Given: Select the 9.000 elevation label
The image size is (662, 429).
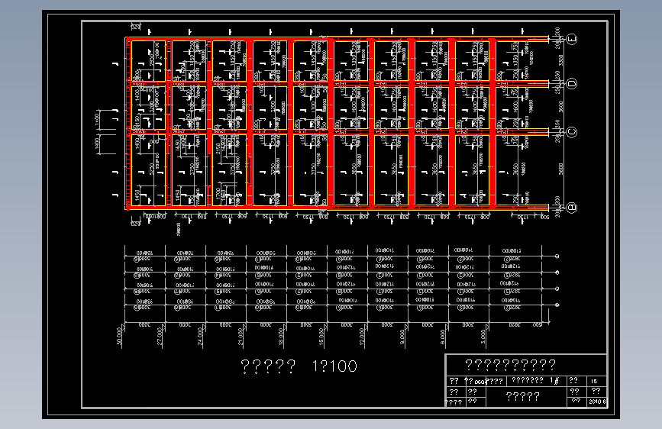Looking at the screenshot, I should tap(402, 337).
